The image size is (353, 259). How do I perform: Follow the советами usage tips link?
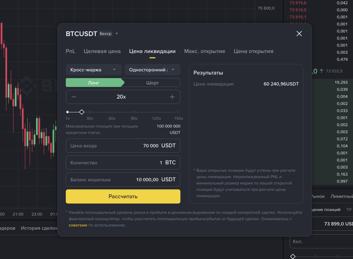[77, 225]
